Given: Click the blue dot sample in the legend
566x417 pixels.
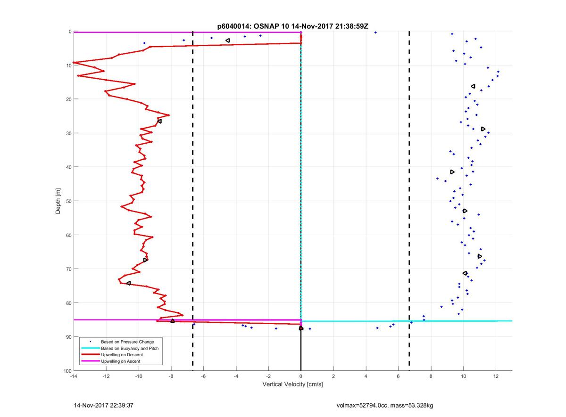Looking at the screenshot, I should coord(90,341).
